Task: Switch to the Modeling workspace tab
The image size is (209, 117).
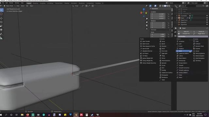Action: click(x=35, y=3)
